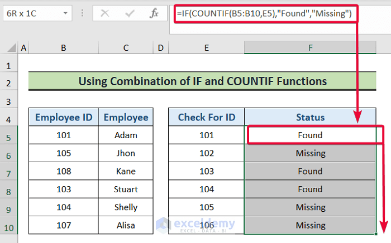Select the Status header cell
391x243 pixels.
(x=311, y=117)
